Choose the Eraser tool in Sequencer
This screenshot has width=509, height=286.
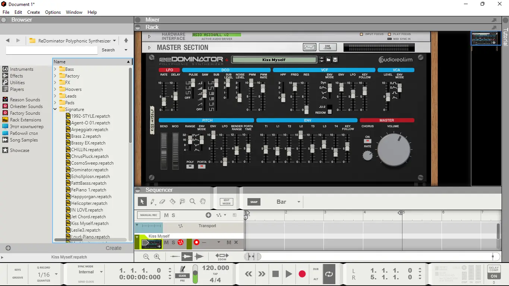pyautogui.click(x=162, y=201)
